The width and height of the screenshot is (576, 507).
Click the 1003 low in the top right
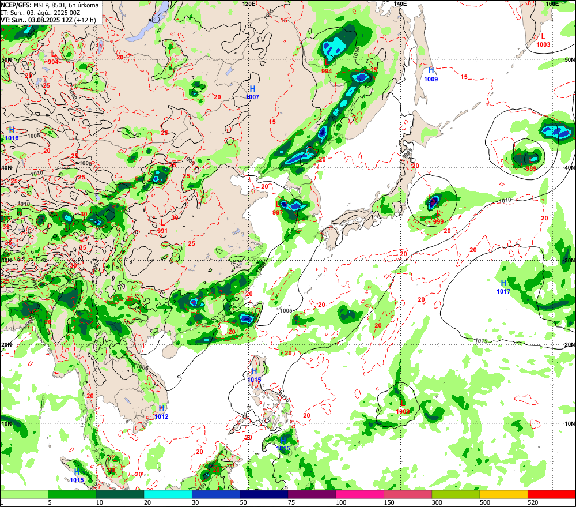pos(543,44)
